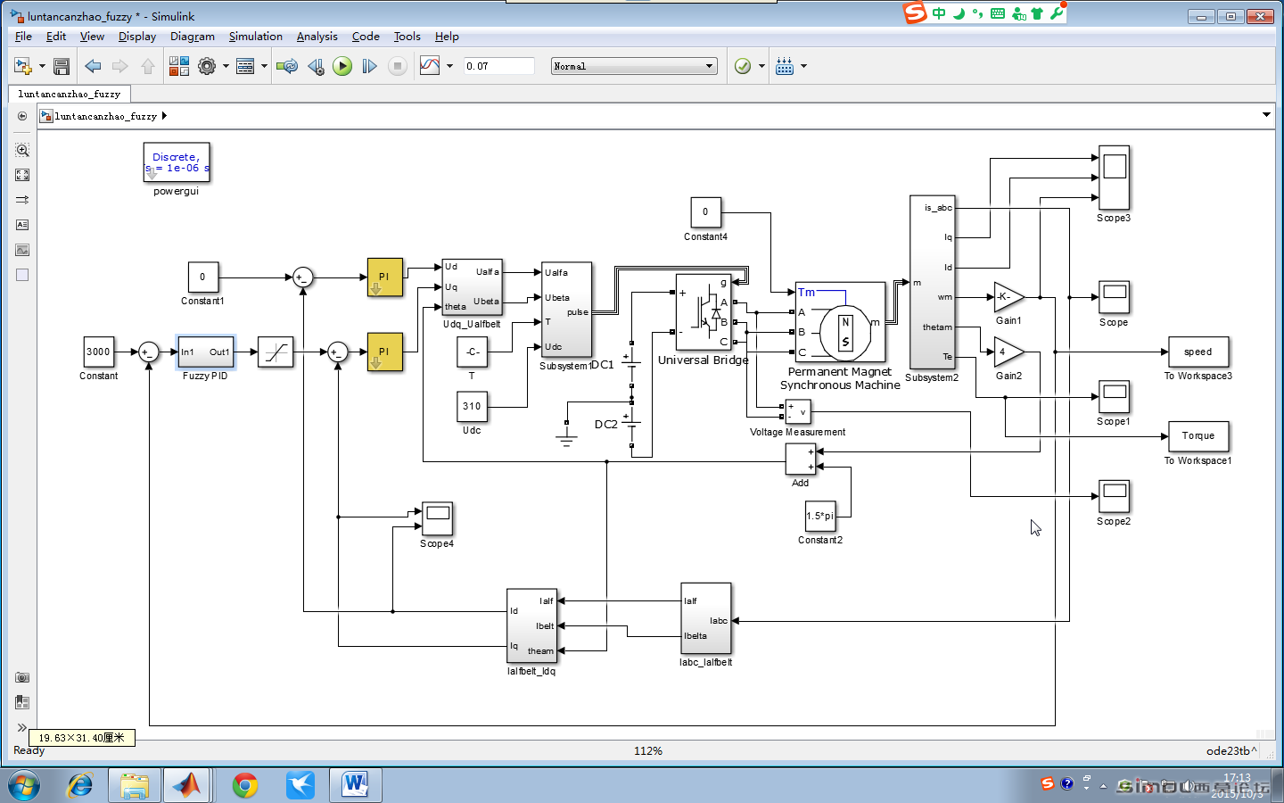Select the powergui Discrete block

point(177,162)
